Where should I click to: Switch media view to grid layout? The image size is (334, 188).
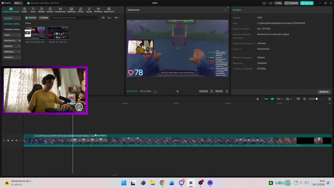tap(103, 18)
